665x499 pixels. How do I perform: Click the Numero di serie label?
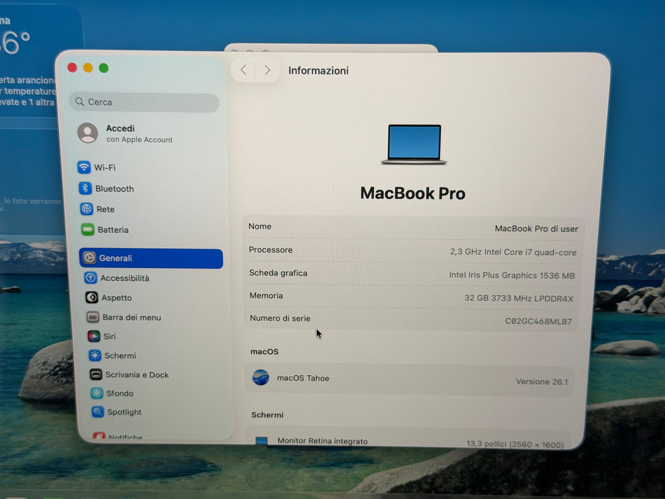[x=280, y=318]
